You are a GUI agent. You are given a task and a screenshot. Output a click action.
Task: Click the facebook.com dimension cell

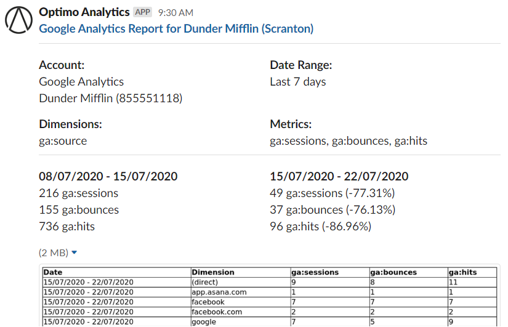click(x=241, y=312)
